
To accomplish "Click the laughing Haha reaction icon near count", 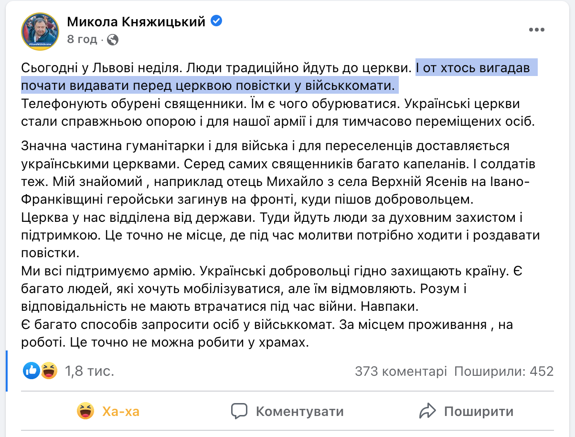I will click(49, 371).
